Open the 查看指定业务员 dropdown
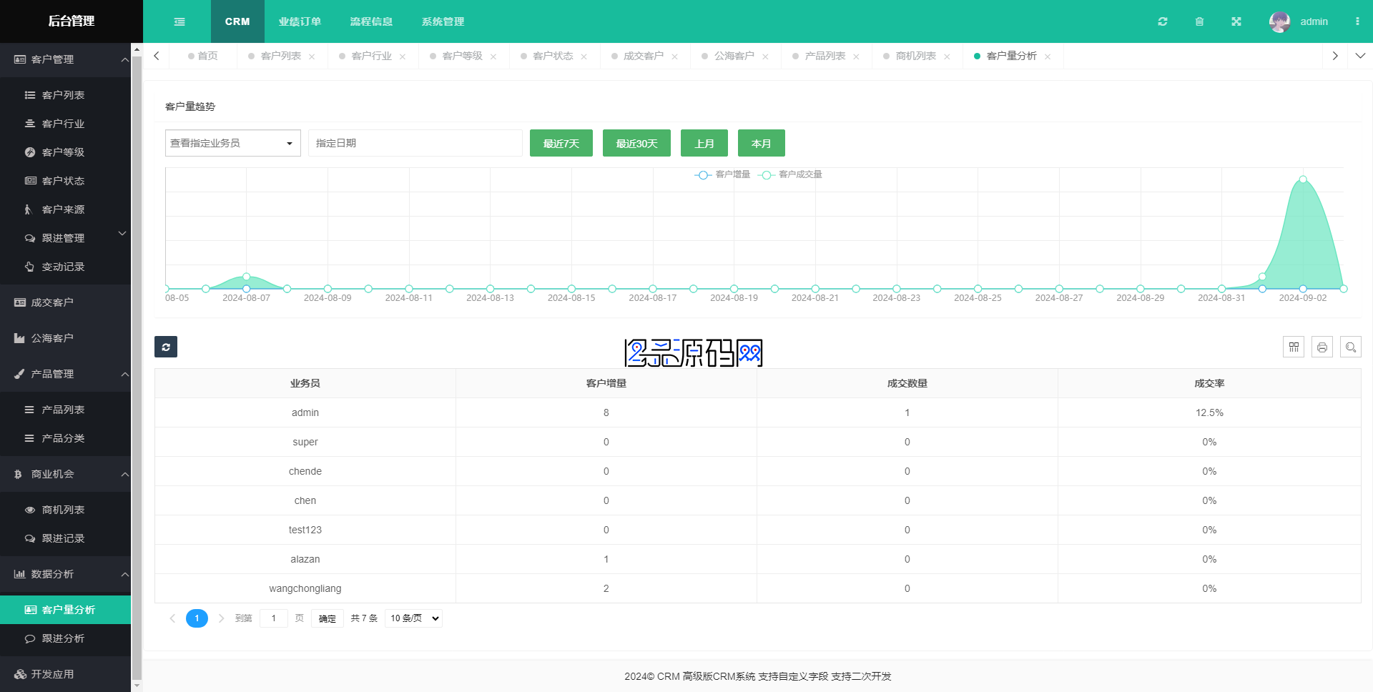The width and height of the screenshot is (1373, 692). pos(233,143)
